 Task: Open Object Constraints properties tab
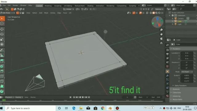click(167, 88)
